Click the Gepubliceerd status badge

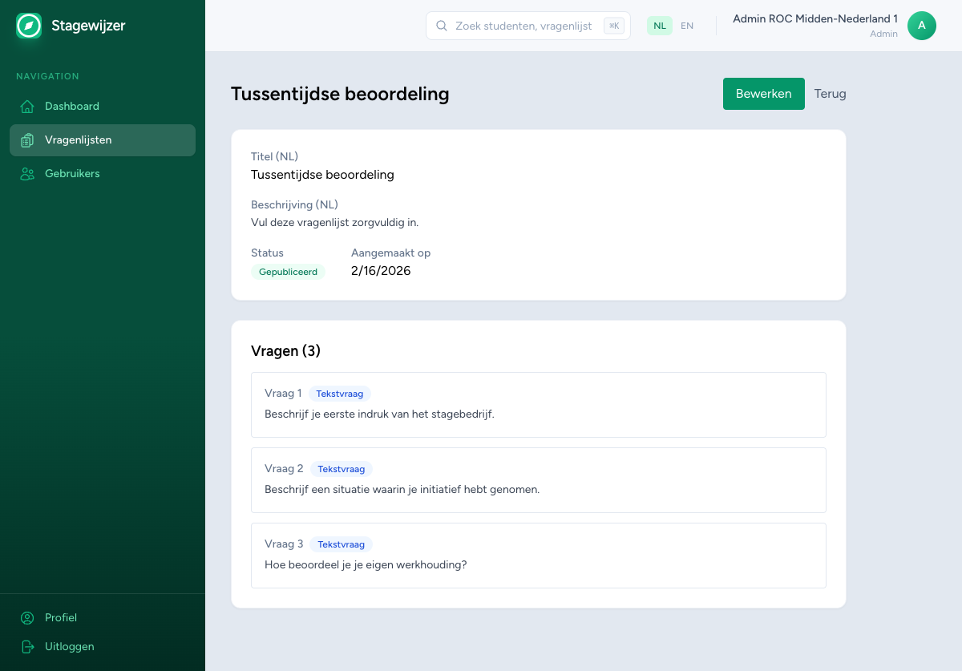coord(288,272)
